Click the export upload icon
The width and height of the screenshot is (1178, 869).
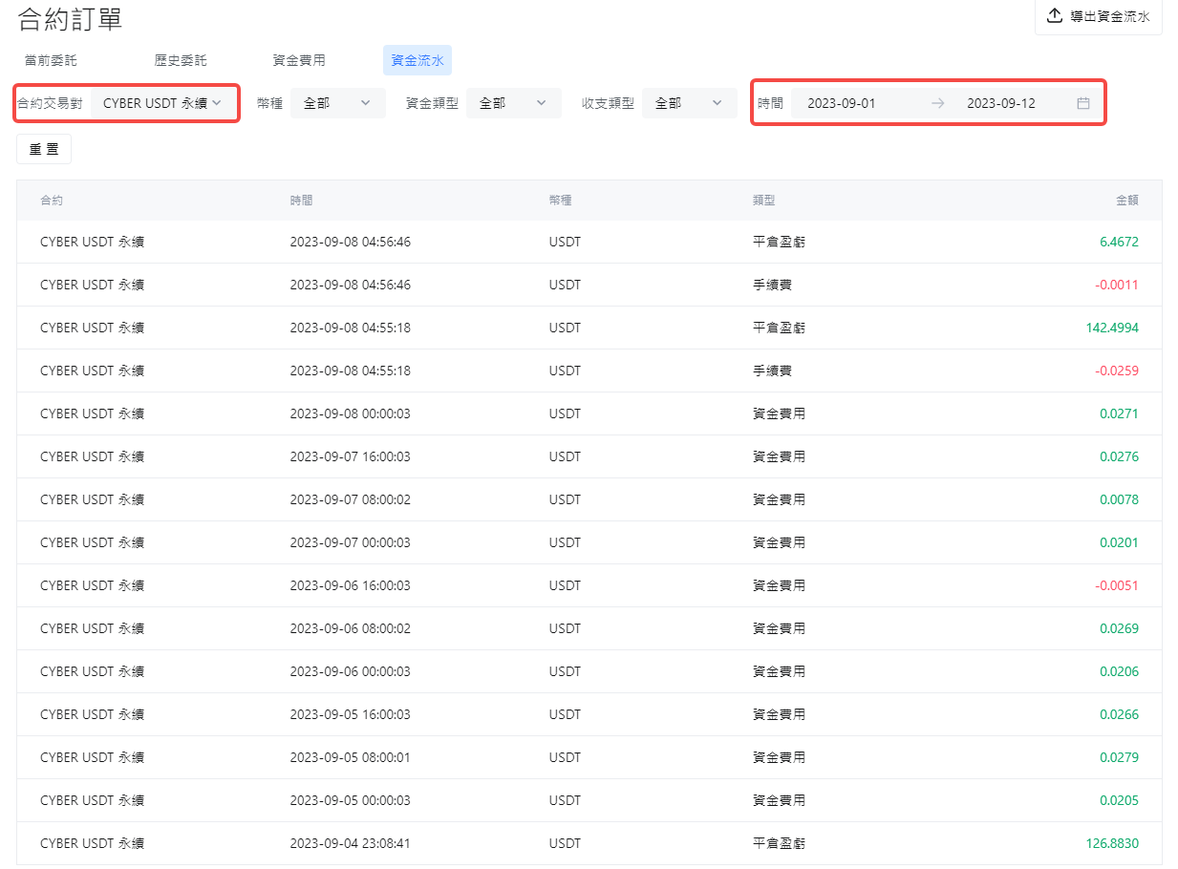(1055, 15)
